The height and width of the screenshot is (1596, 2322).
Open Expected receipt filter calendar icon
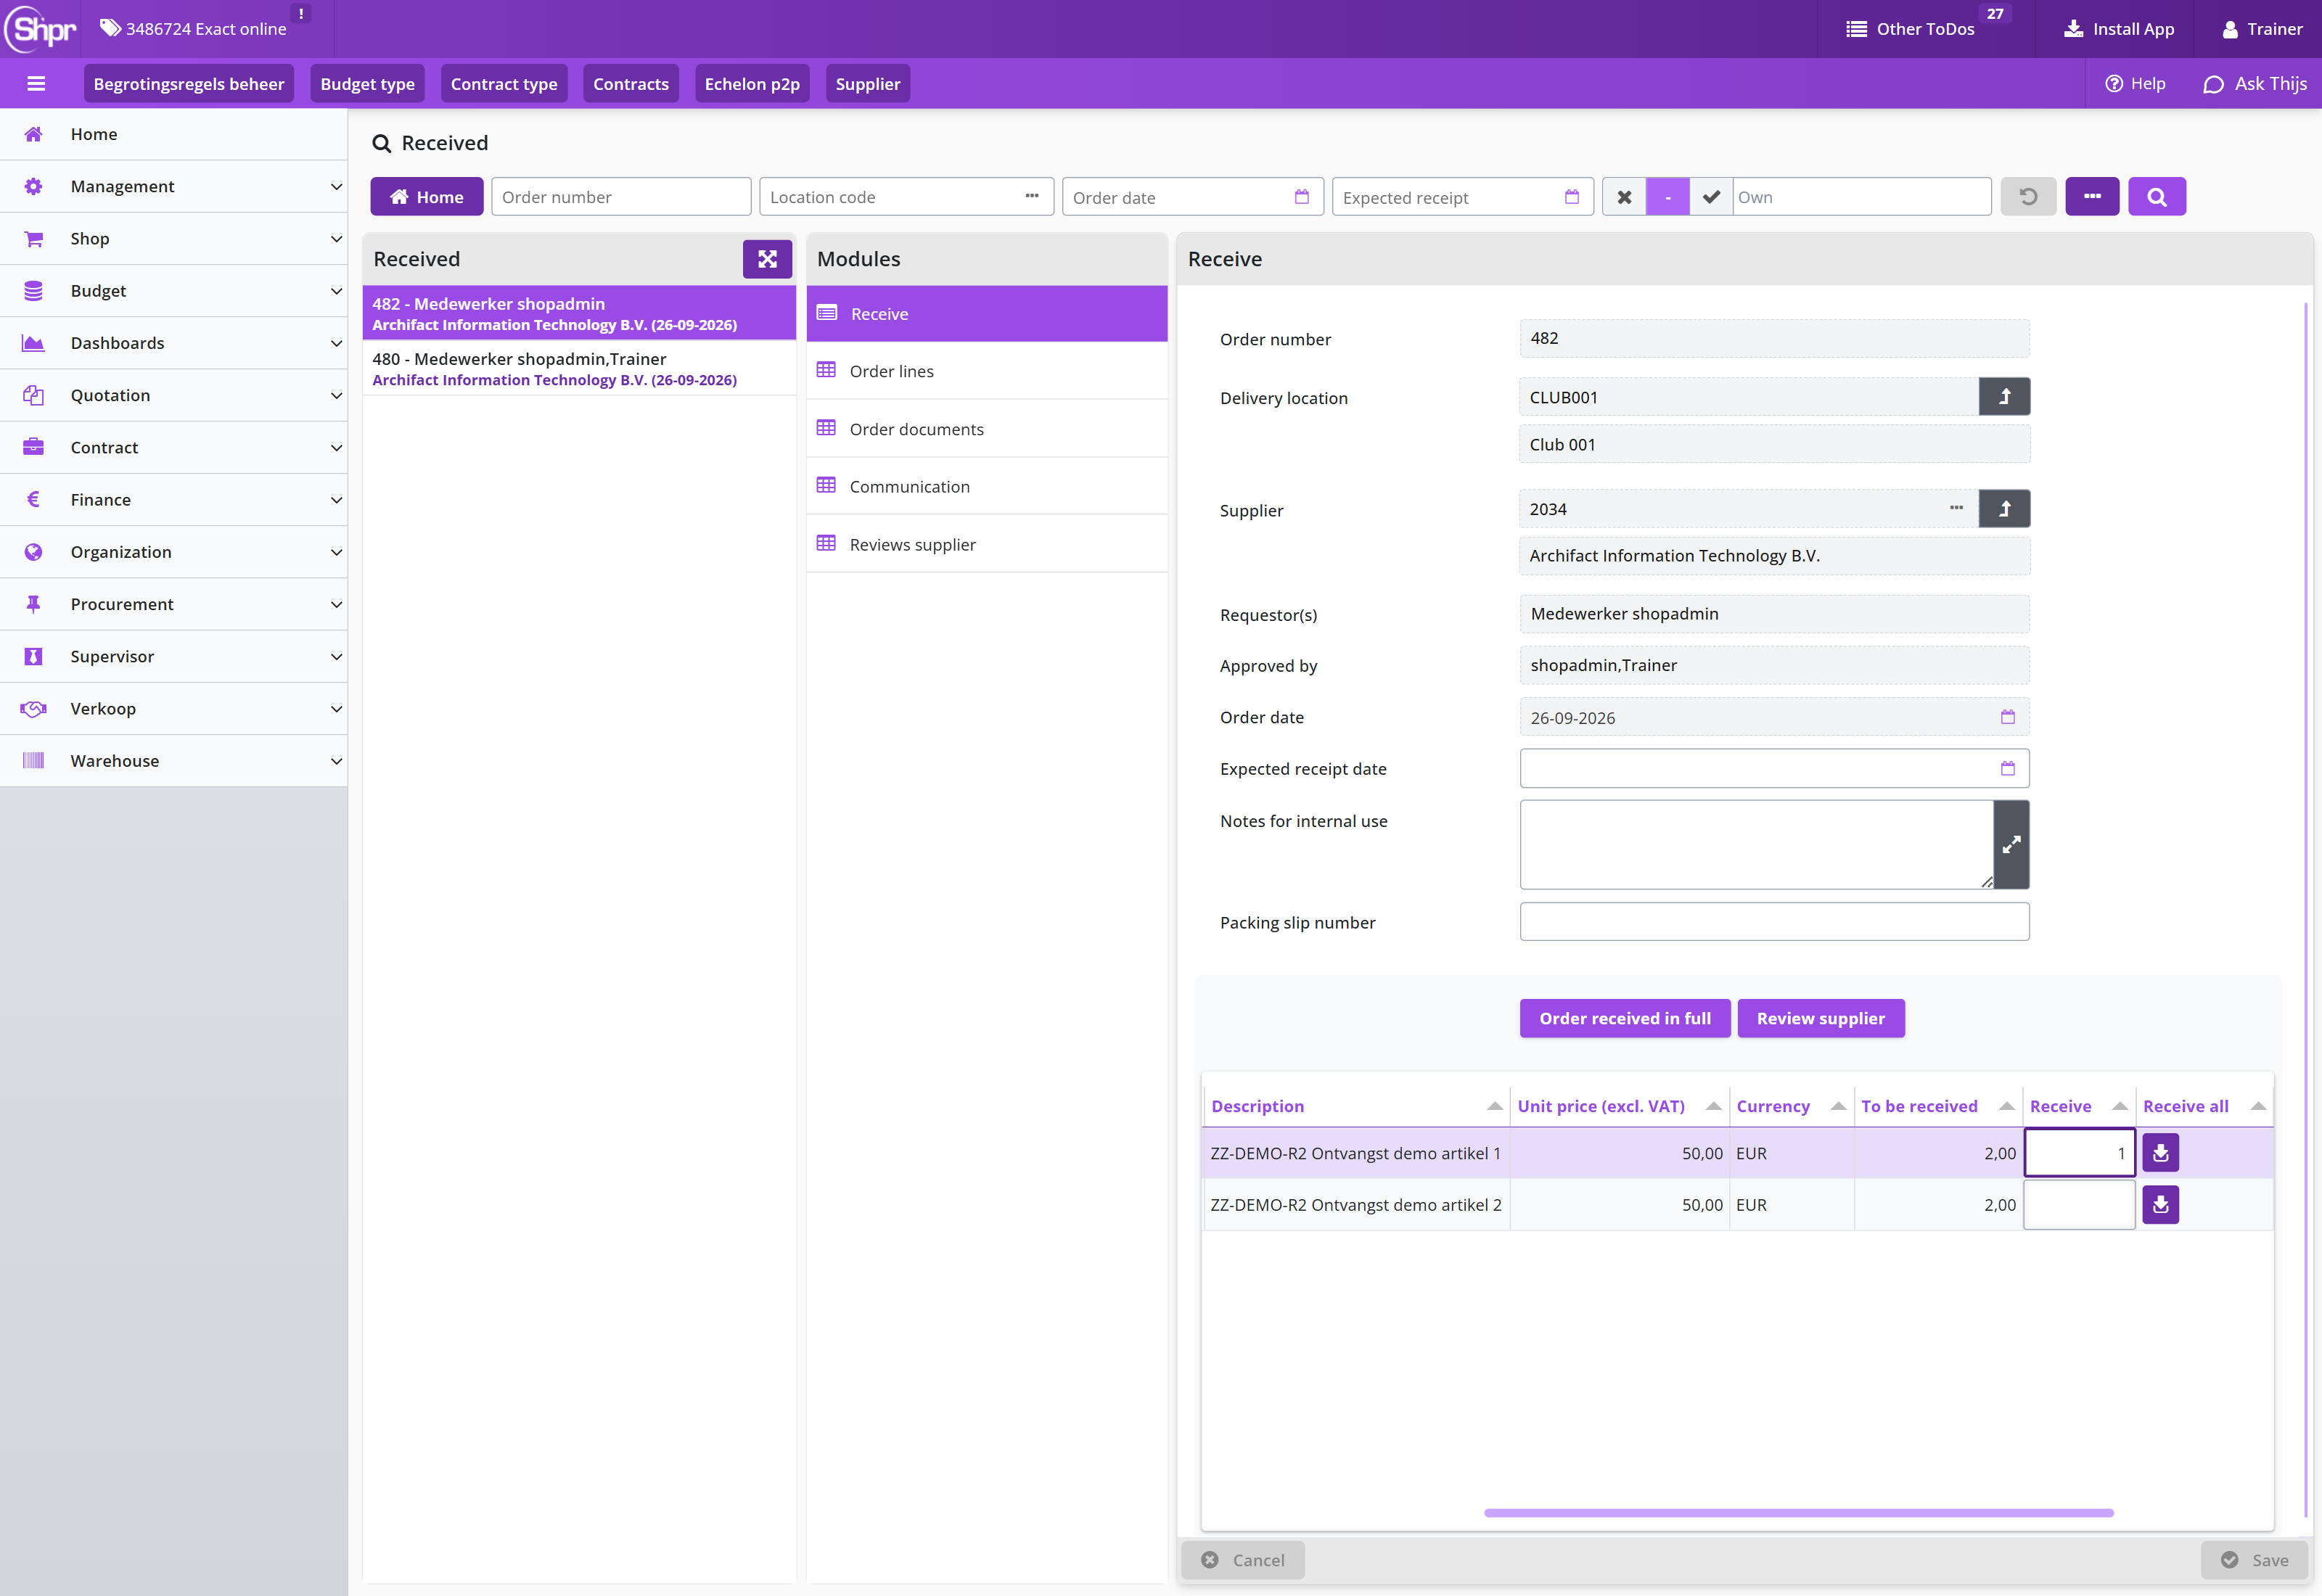tap(1571, 197)
